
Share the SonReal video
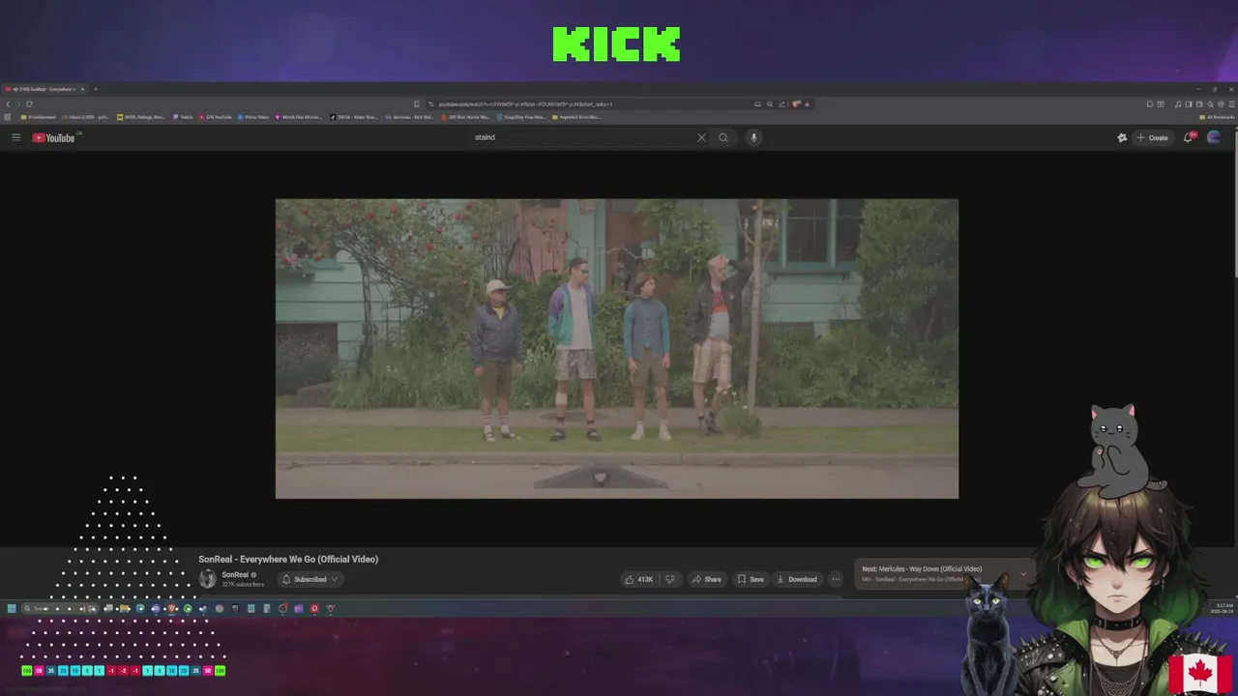point(706,579)
